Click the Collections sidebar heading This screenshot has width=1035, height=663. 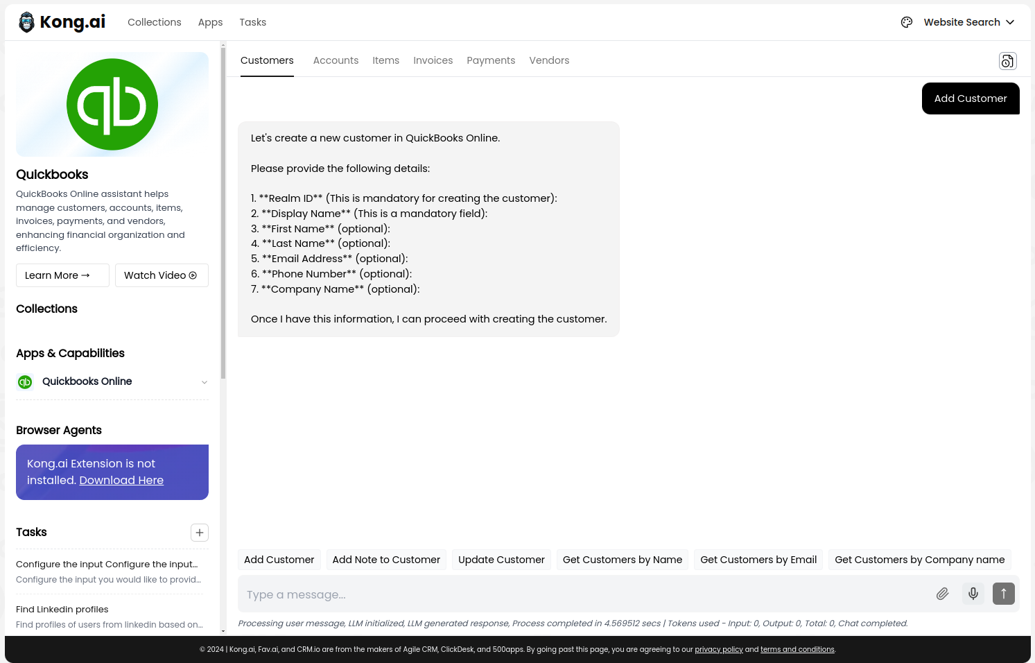pos(46,309)
